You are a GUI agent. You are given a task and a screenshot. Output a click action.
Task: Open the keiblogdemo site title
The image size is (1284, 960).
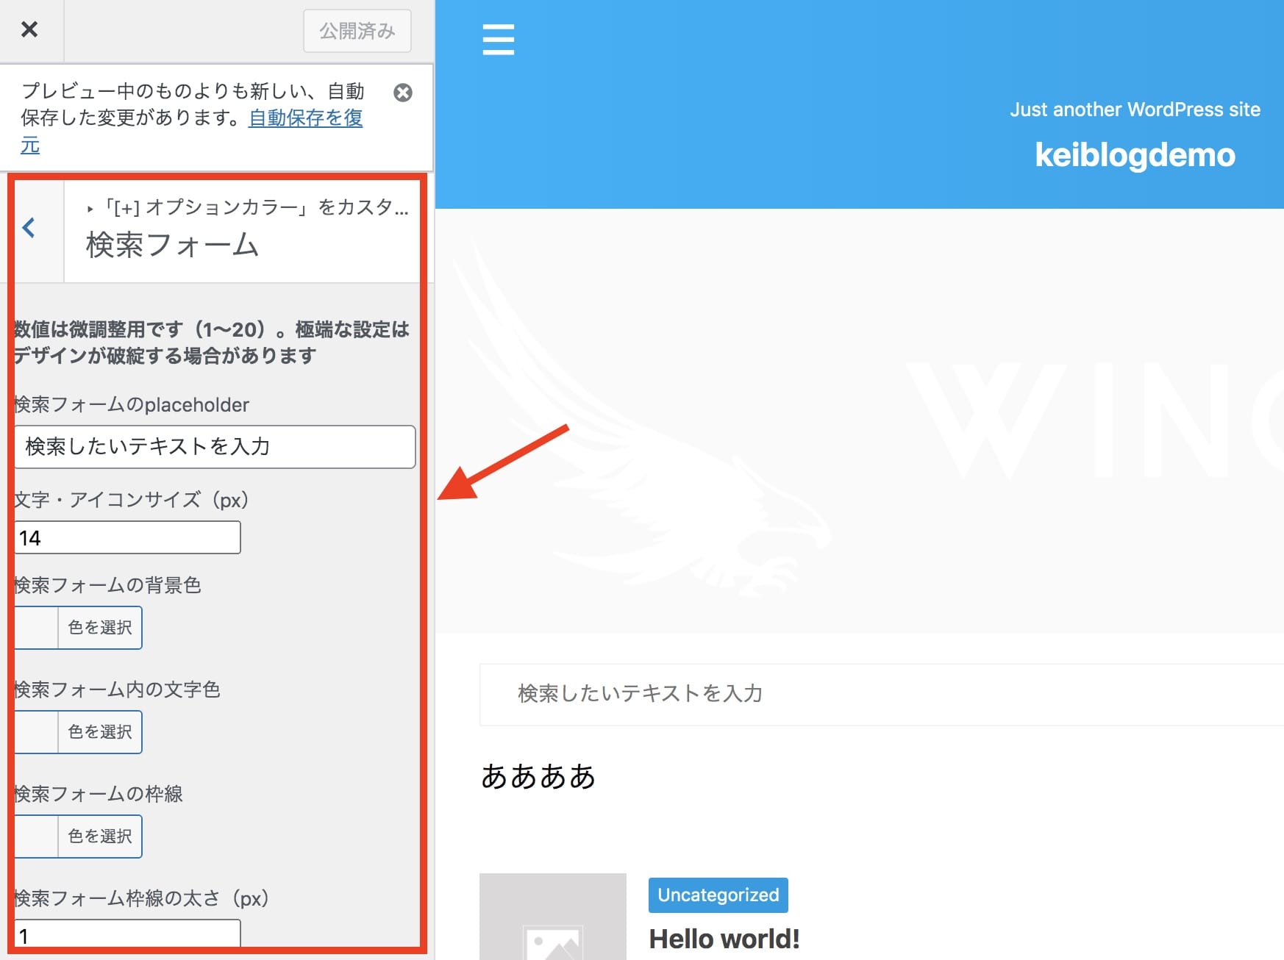tap(1135, 155)
